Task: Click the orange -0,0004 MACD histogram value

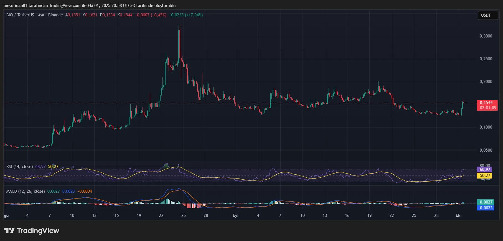Action: point(85,191)
